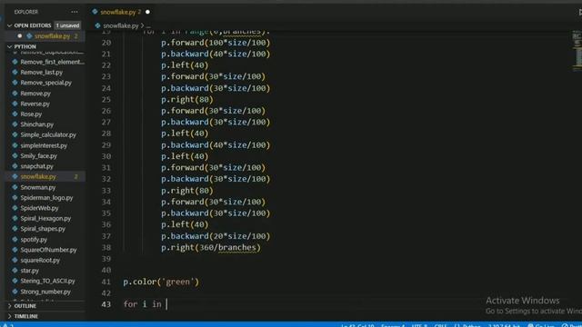Click p.backward(20*size/100) on line 37
This screenshot has height=327, width=582.
click(216, 236)
